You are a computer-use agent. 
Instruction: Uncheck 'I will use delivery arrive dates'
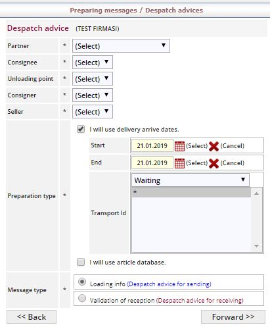click(81, 129)
